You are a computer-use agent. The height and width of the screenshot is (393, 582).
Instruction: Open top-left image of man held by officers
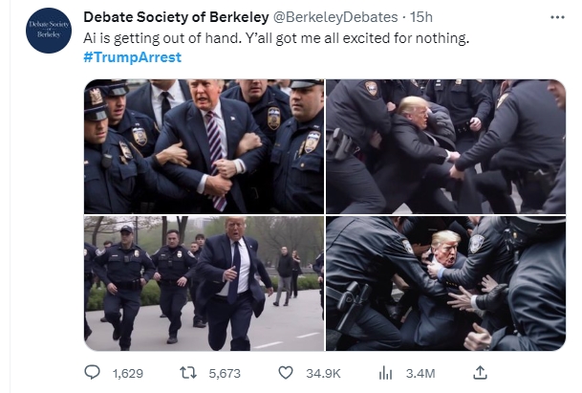tap(204, 146)
